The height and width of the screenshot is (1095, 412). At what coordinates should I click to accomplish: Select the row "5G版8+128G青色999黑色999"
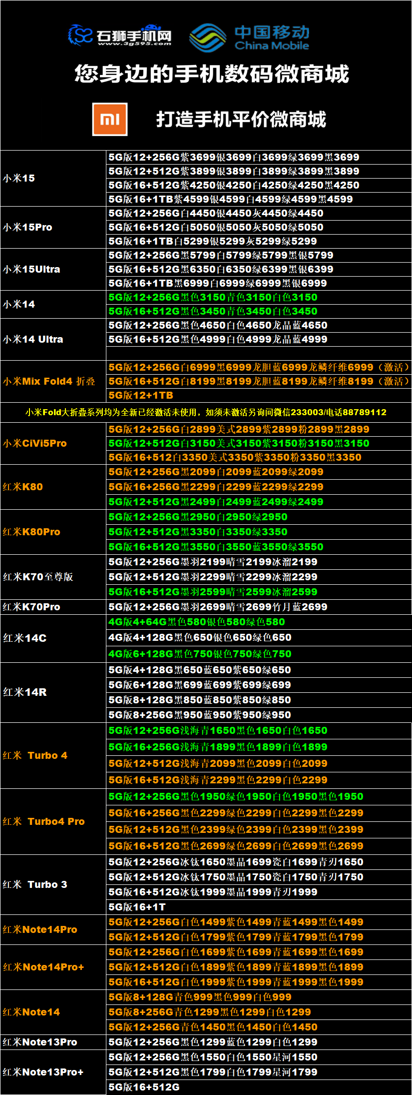click(x=259, y=997)
